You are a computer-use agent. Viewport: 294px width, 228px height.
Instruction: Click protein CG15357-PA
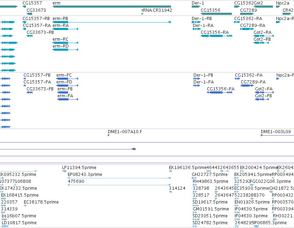tap(37, 82)
